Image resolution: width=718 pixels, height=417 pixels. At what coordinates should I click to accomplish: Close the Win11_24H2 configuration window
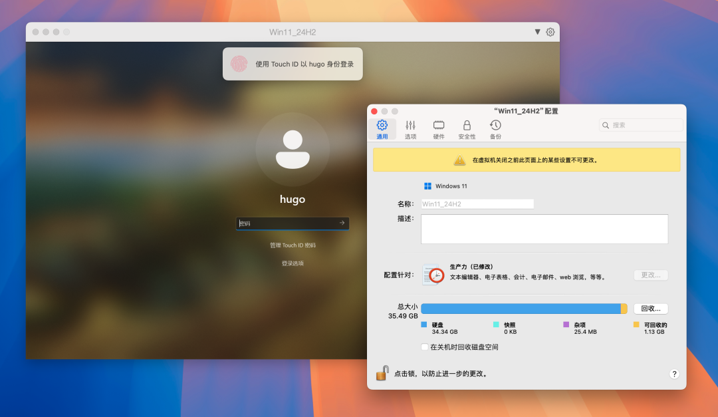pyautogui.click(x=374, y=111)
